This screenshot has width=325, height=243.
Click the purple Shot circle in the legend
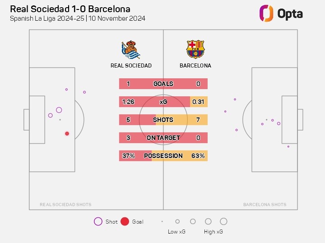click(x=98, y=221)
